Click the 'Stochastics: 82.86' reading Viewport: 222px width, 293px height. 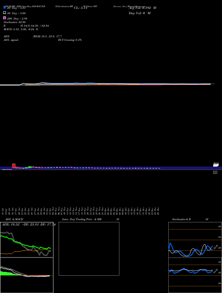[15, 22]
